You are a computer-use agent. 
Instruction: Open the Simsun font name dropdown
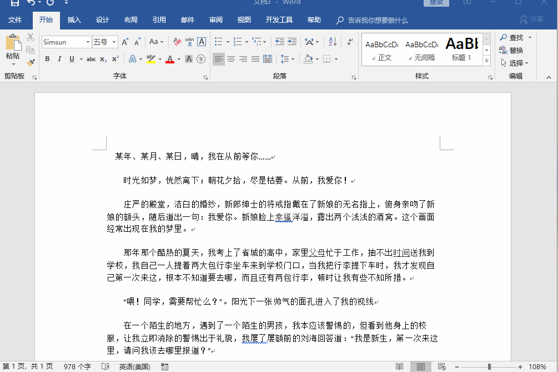tap(88, 42)
